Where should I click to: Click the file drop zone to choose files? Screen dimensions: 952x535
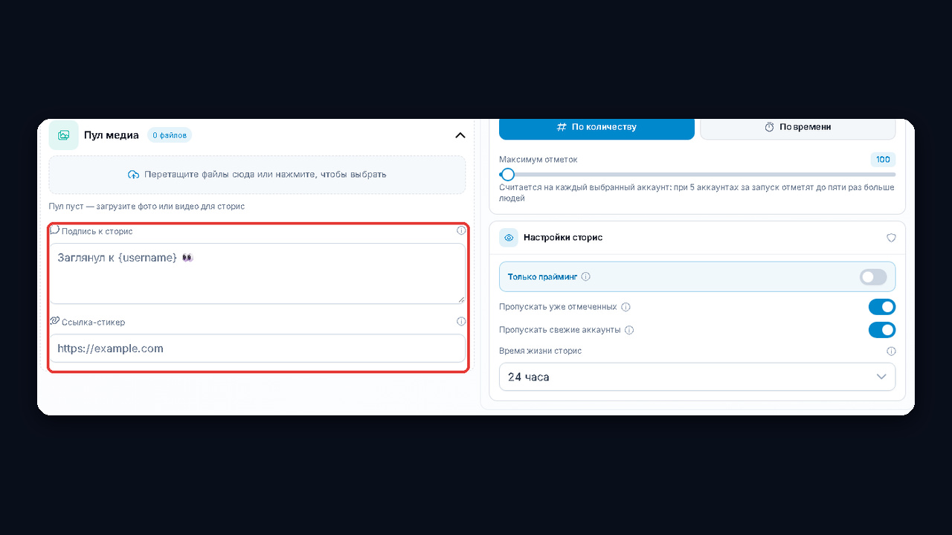(x=257, y=175)
